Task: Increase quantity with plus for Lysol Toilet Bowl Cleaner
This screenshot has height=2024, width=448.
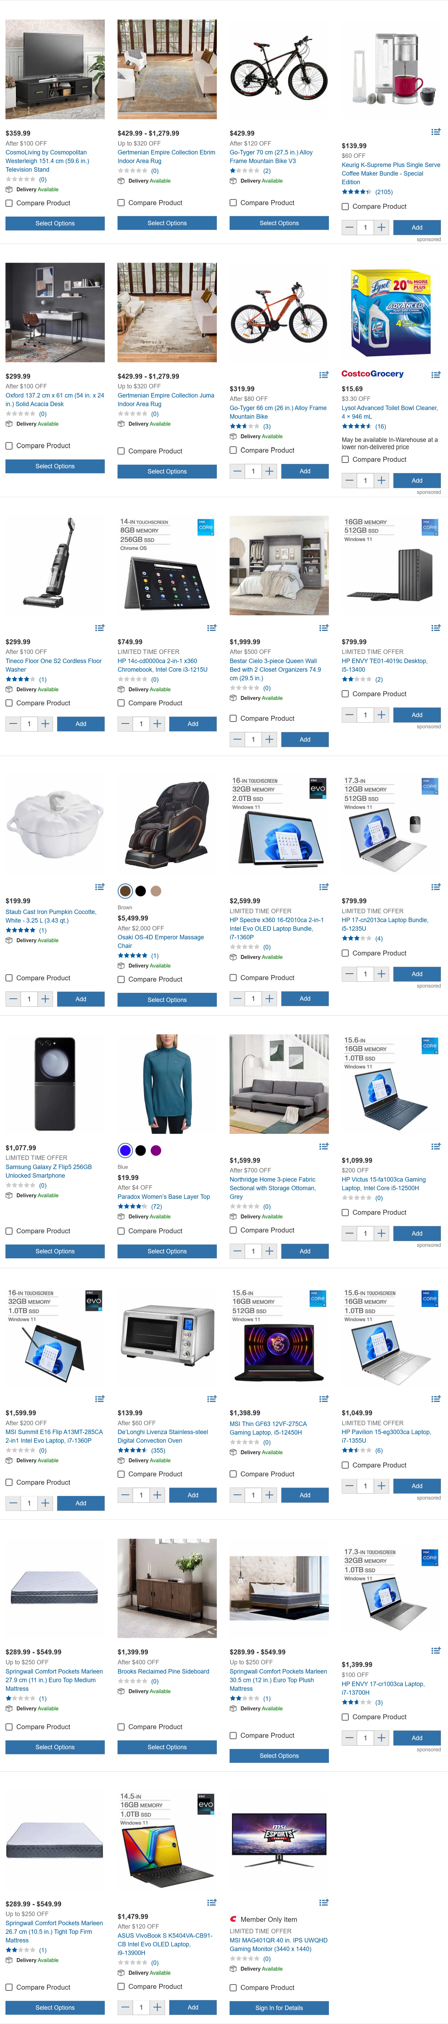Action: point(381,480)
